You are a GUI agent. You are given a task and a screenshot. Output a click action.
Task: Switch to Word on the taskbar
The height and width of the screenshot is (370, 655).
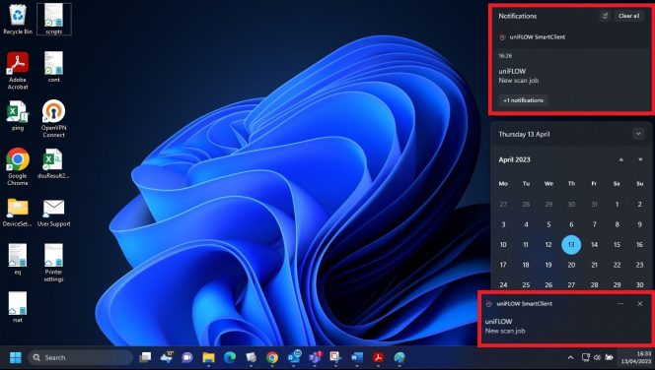357,357
